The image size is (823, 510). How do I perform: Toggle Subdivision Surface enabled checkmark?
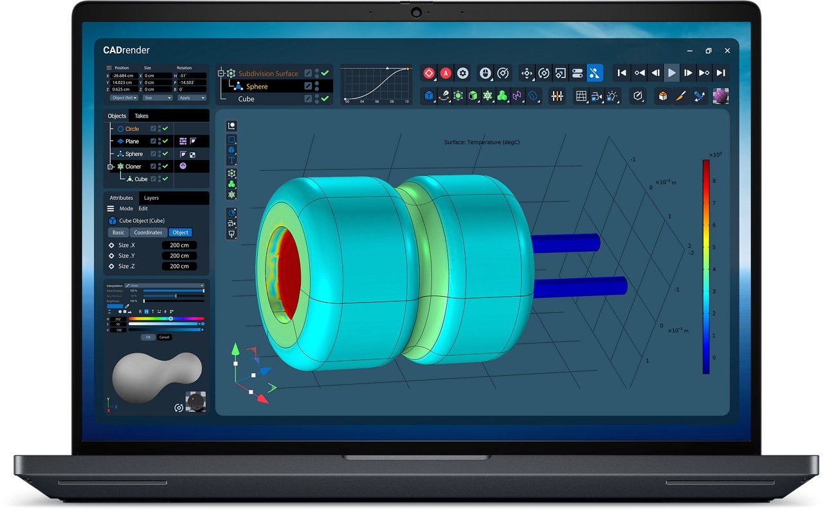click(325, 73)
